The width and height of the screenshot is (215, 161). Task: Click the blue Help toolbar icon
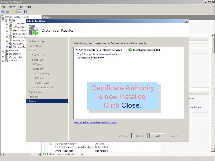pyautogui.click(x=26, y=12)
